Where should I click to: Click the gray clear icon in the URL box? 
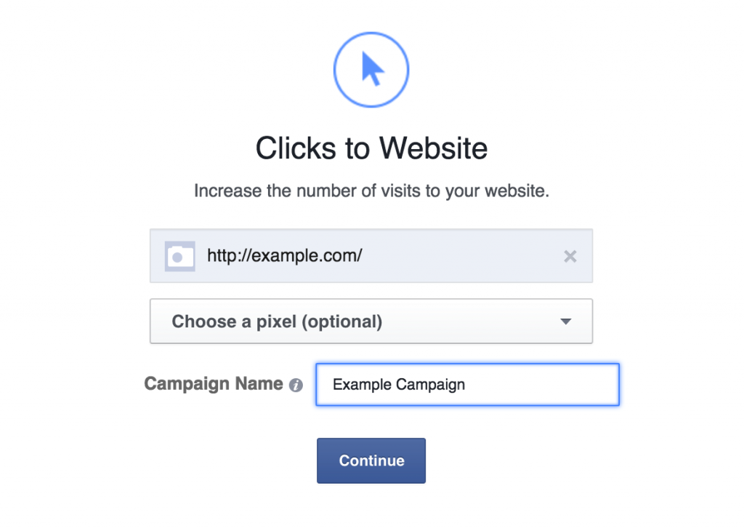tap(570, 256)
